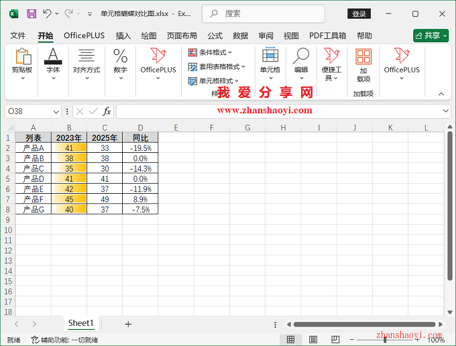Click the insert function fx icon
456x346 pixels.
107,111
